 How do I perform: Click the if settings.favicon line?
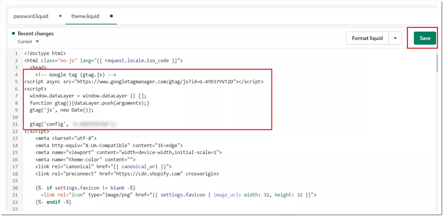pyautogui.click(x=86, y=188)
